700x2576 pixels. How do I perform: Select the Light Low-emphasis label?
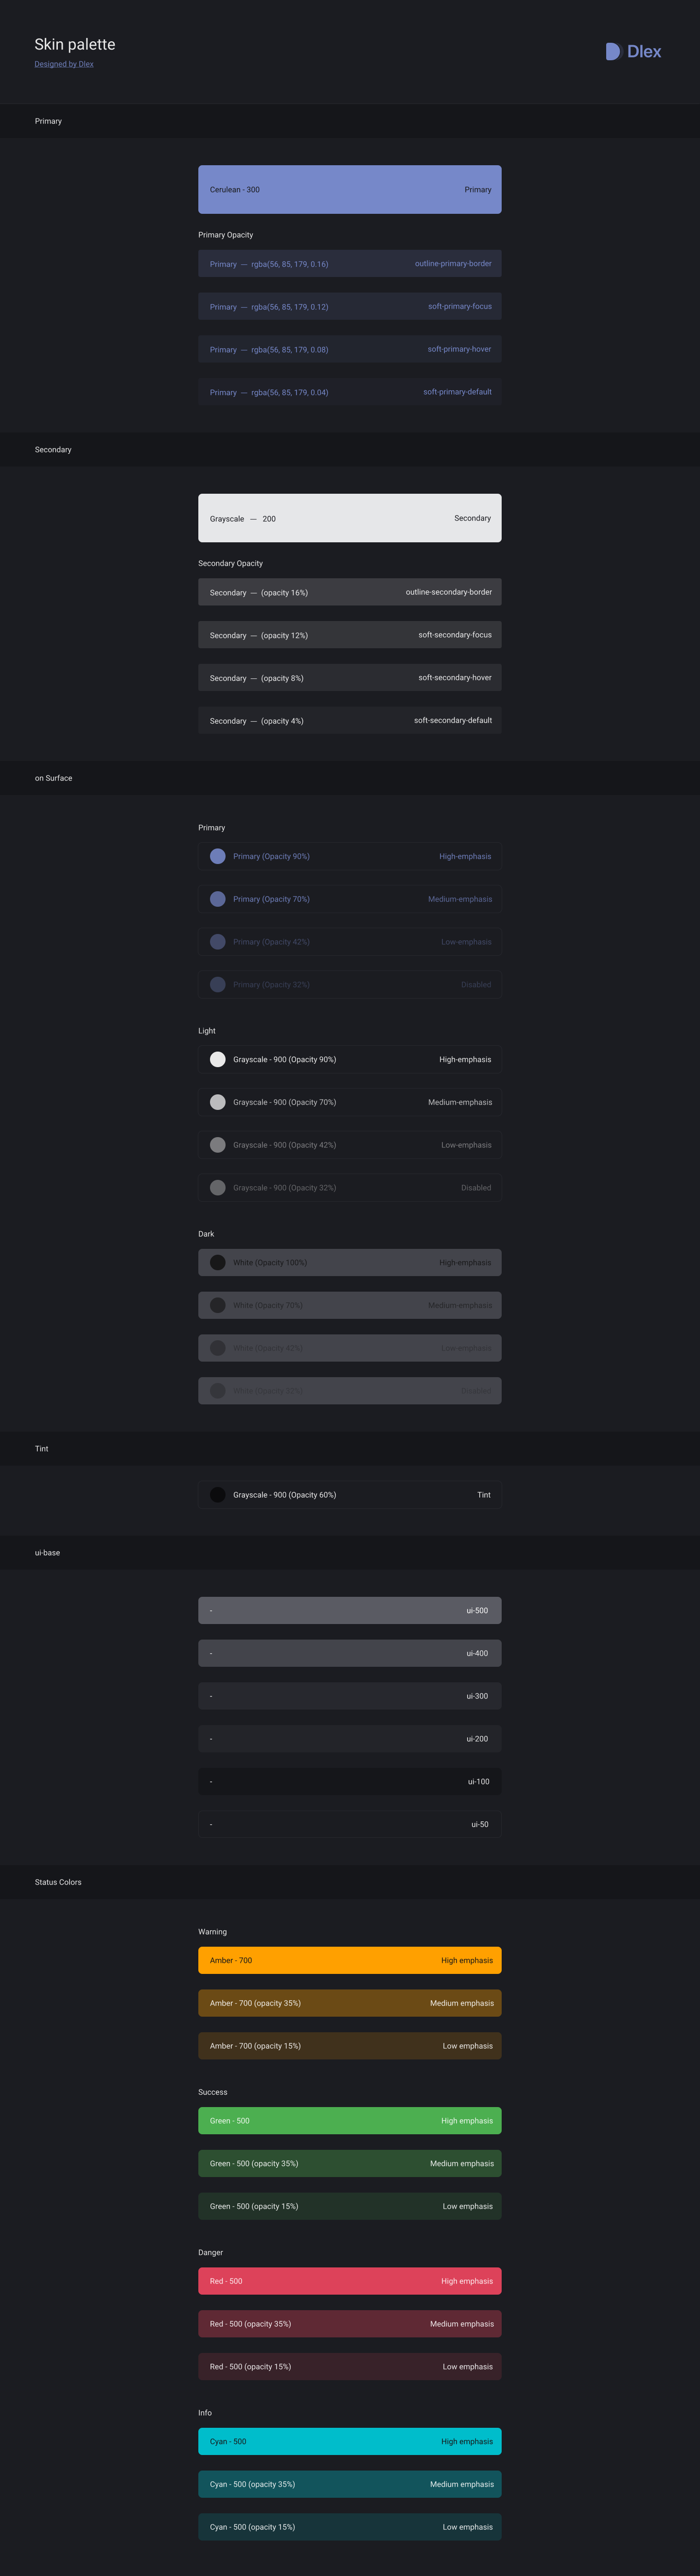(466, 1145)
